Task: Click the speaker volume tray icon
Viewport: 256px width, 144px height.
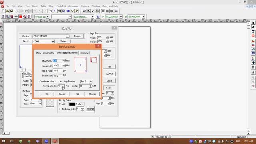Action: pyautogui.click(x=223, y=141)
